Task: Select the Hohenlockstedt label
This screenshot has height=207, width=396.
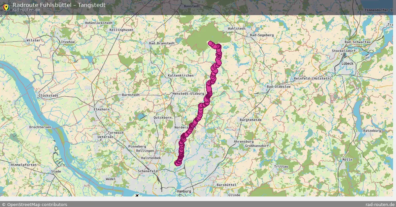Action: (99, 23)
